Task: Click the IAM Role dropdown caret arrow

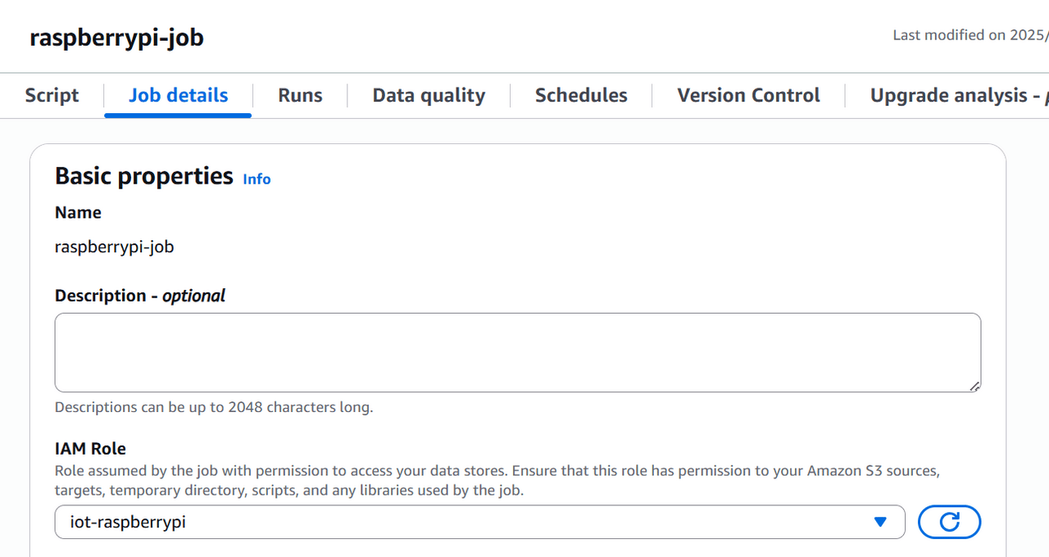Action: [x=880, y=522]
